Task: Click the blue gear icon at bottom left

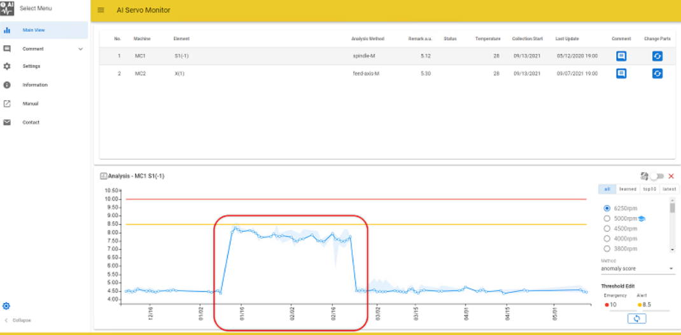Action: click(7, 306)
